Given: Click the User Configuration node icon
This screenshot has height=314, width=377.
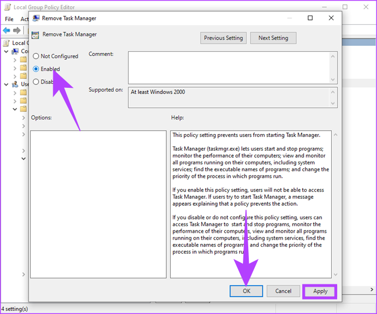Looking at the screenshot, I should click(15, 84).
